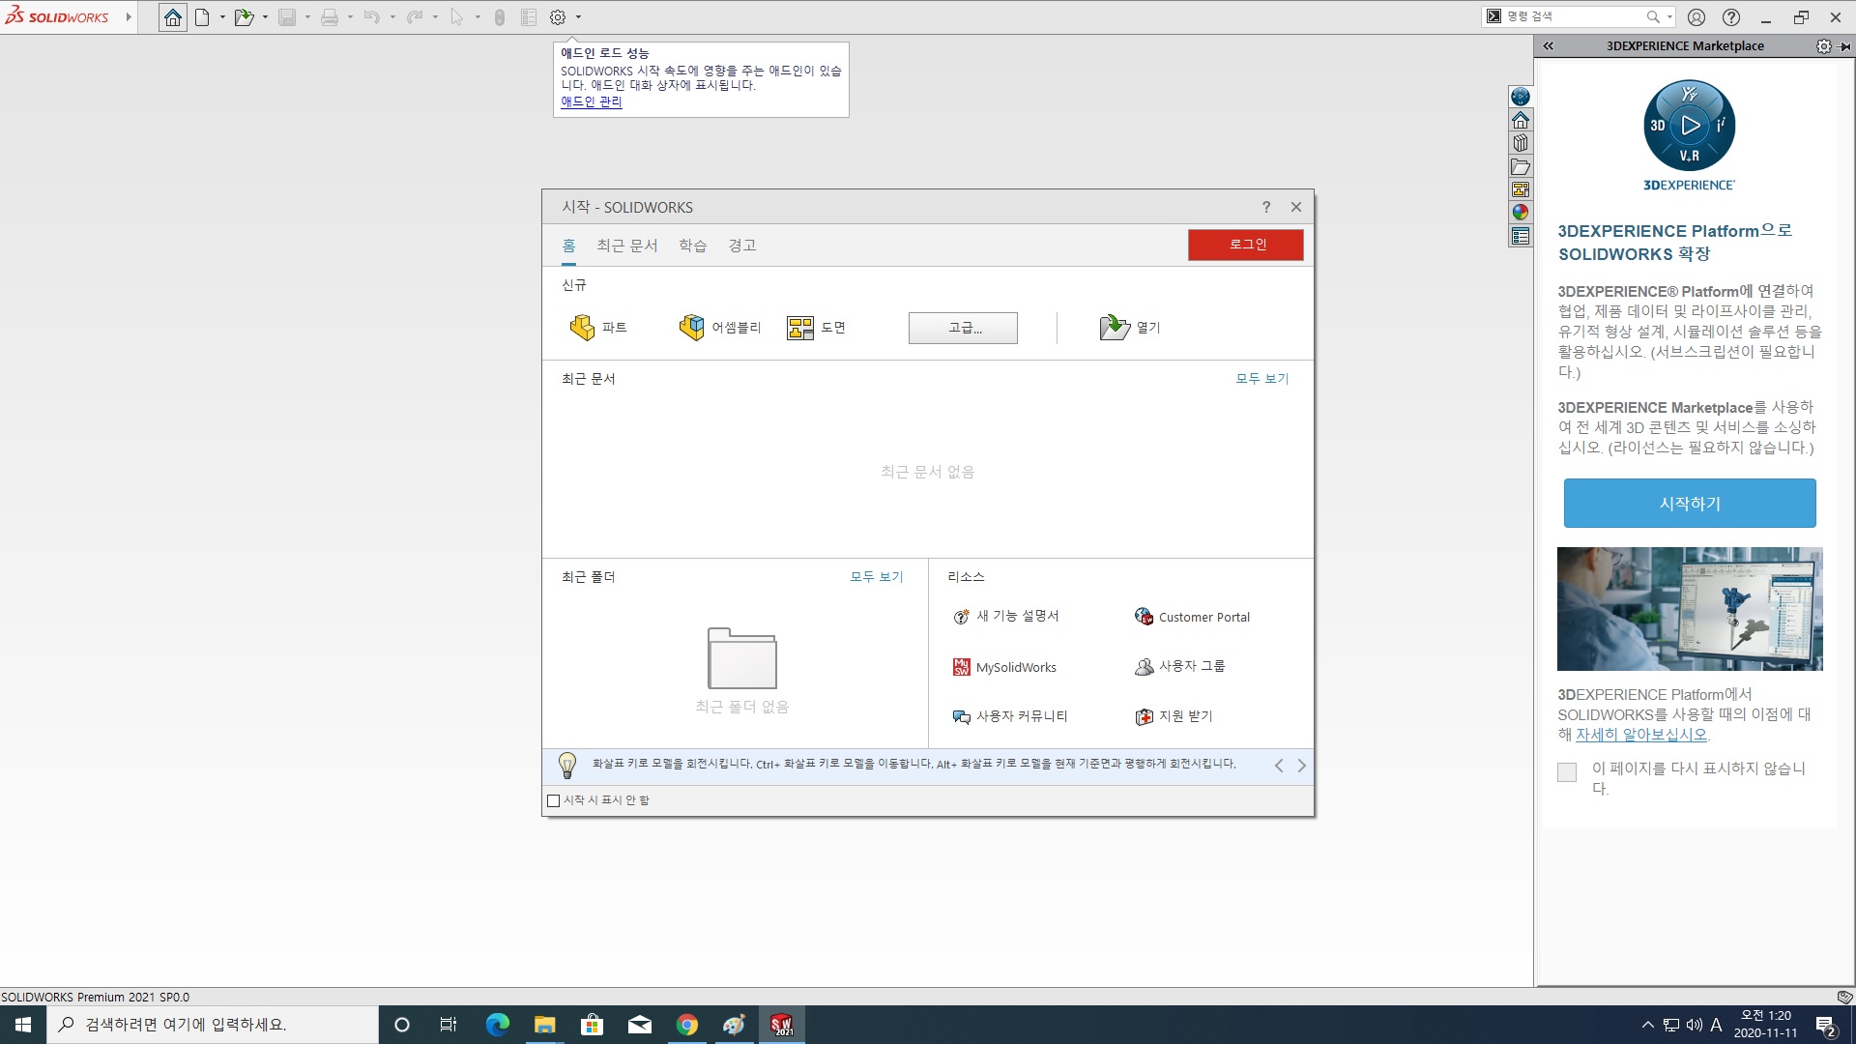Click the user login account icon
The width and height of the screenshot is (1856, 1044).
pyautogui.click(x=1696, y=17)
